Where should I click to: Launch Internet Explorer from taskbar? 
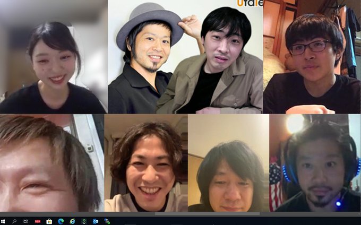(x=73, y=221)
